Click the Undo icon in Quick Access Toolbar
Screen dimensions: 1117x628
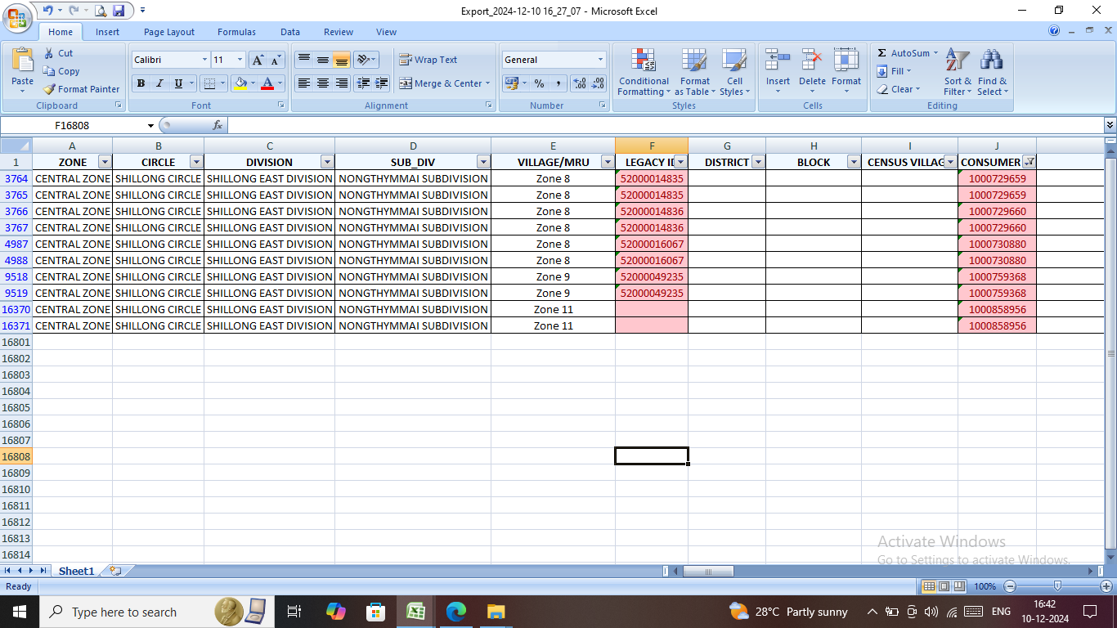coord(47,11)
